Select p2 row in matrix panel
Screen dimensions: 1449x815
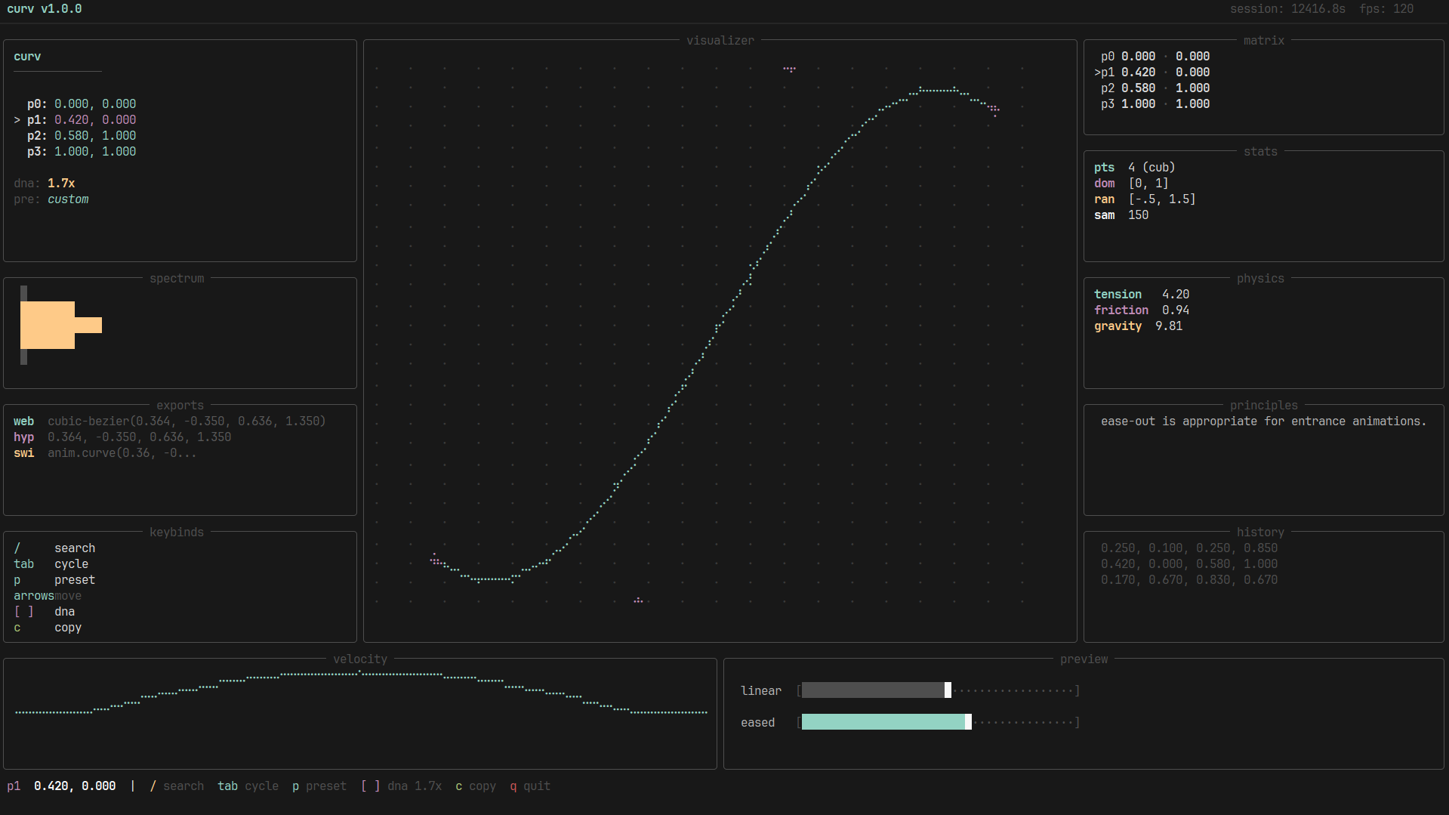[1155, 88]
